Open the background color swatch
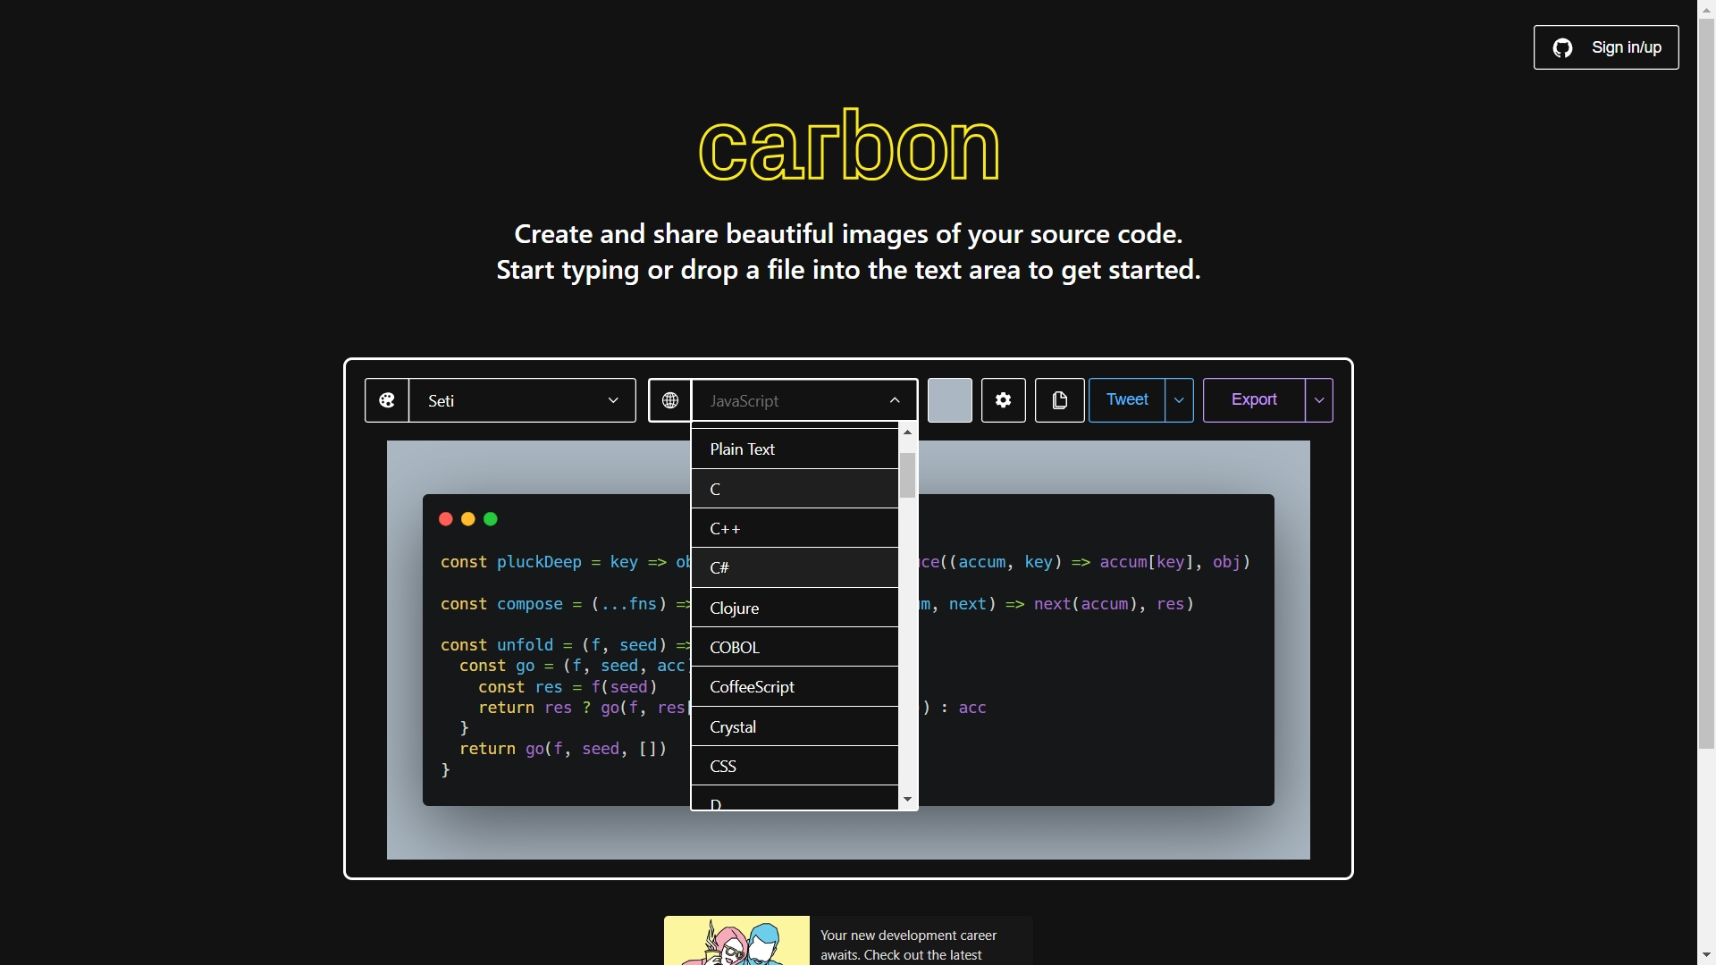Viewport: 1716px width, 965px height. click(950, 400)
